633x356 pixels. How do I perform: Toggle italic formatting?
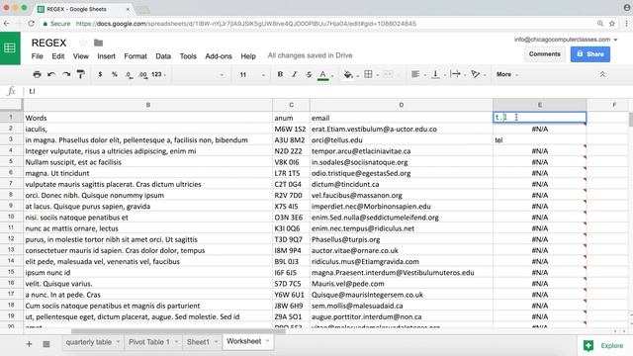(x=295, y=74)
